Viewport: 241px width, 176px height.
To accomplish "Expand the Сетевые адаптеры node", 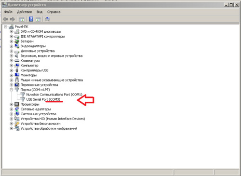I will pos(11,109).
